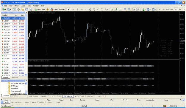
Task: Open the View menu
Action: click(10, 6)
